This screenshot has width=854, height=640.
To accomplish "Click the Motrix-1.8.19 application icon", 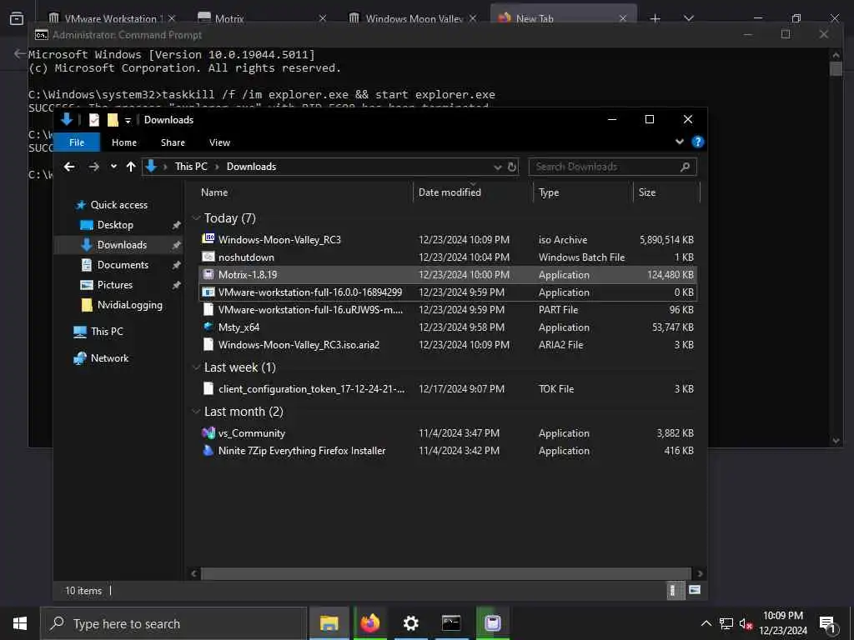I will 208,274.
